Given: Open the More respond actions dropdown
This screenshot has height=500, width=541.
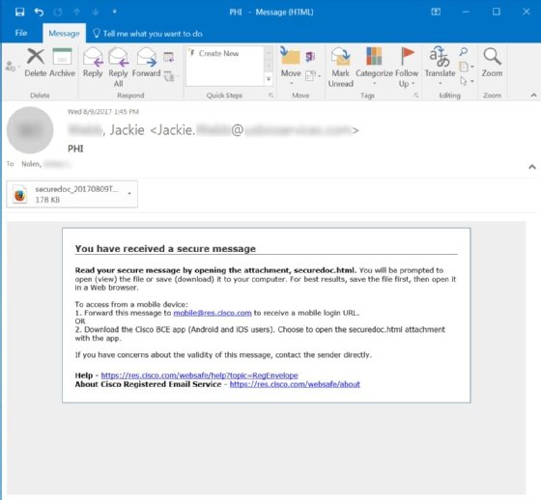Looking at the screenshot, I should (171, 75).
